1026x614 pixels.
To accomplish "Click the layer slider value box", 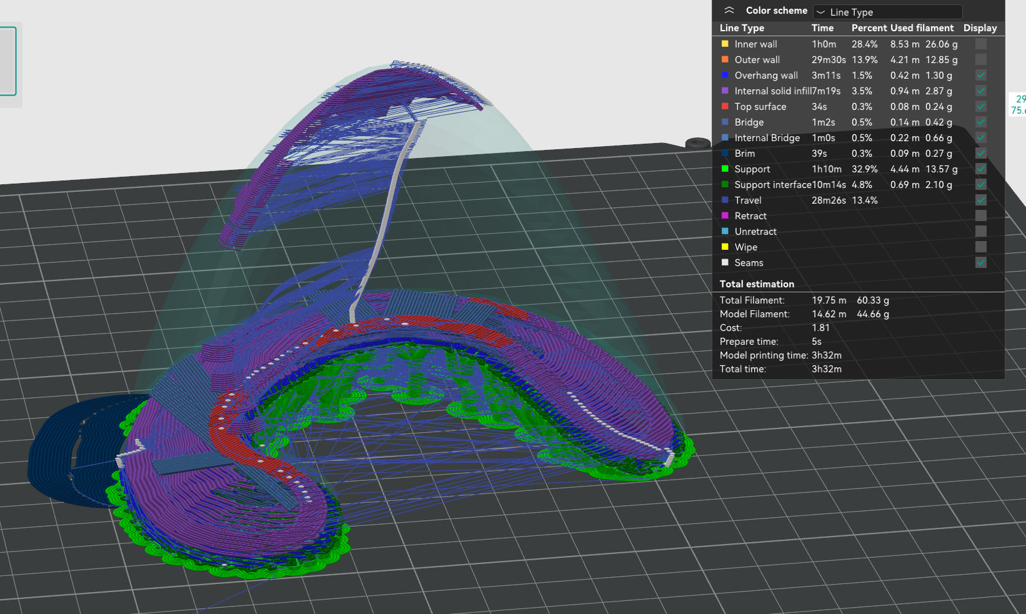I will click(1019, 104).
